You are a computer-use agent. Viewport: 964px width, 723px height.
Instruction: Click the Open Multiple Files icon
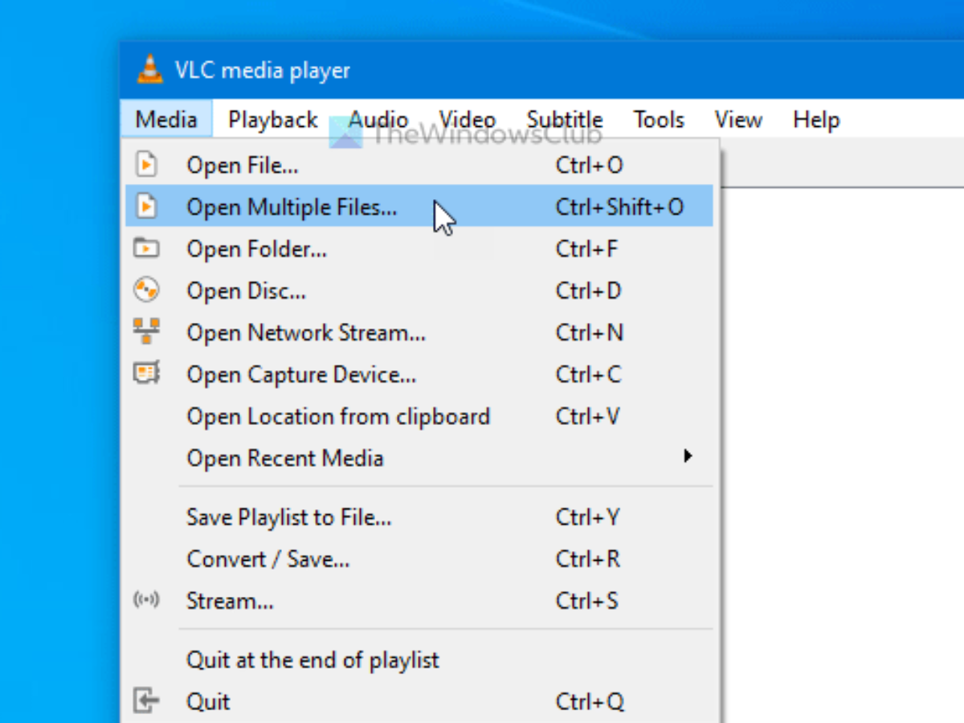tap(146, 207)
